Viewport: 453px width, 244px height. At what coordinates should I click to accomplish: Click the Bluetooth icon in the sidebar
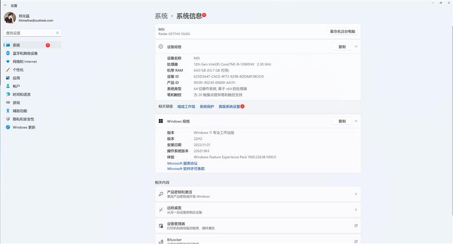[x=8, y=53]
